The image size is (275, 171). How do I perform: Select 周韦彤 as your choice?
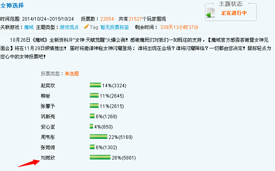point(48,137)
